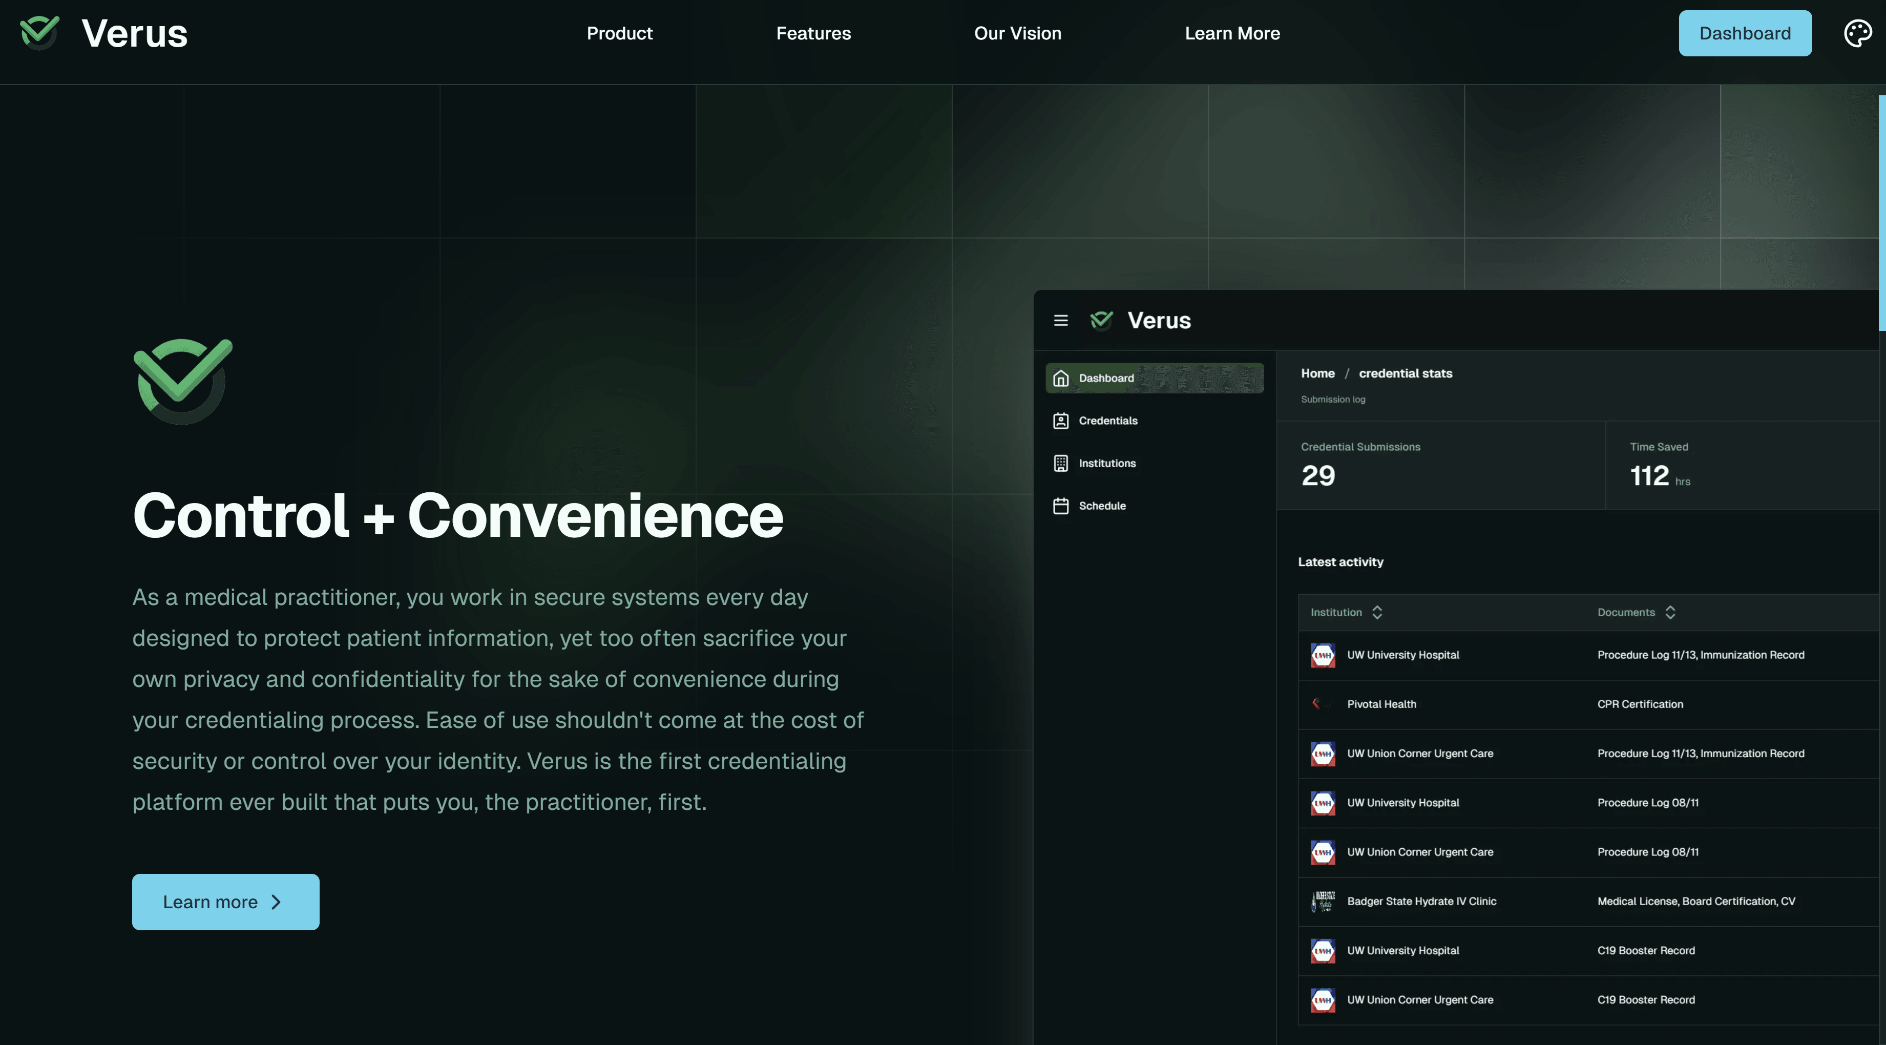
Task: Go to the Our Vision nav item
Action: pos(1017,33)
